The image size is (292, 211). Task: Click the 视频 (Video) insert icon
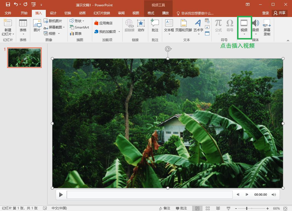tap(244, 23)
